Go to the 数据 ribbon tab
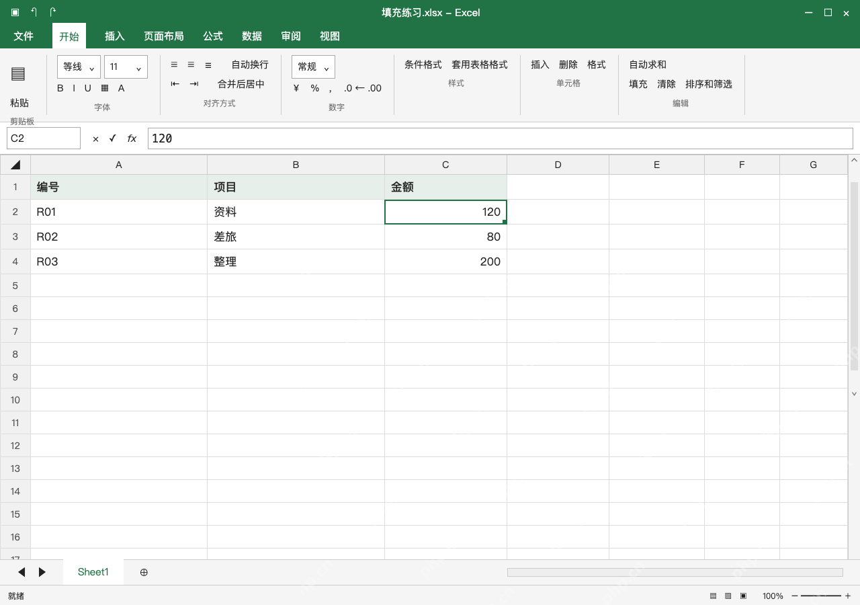The height and width of the screenshot is (605, 860). click(252, 36)
